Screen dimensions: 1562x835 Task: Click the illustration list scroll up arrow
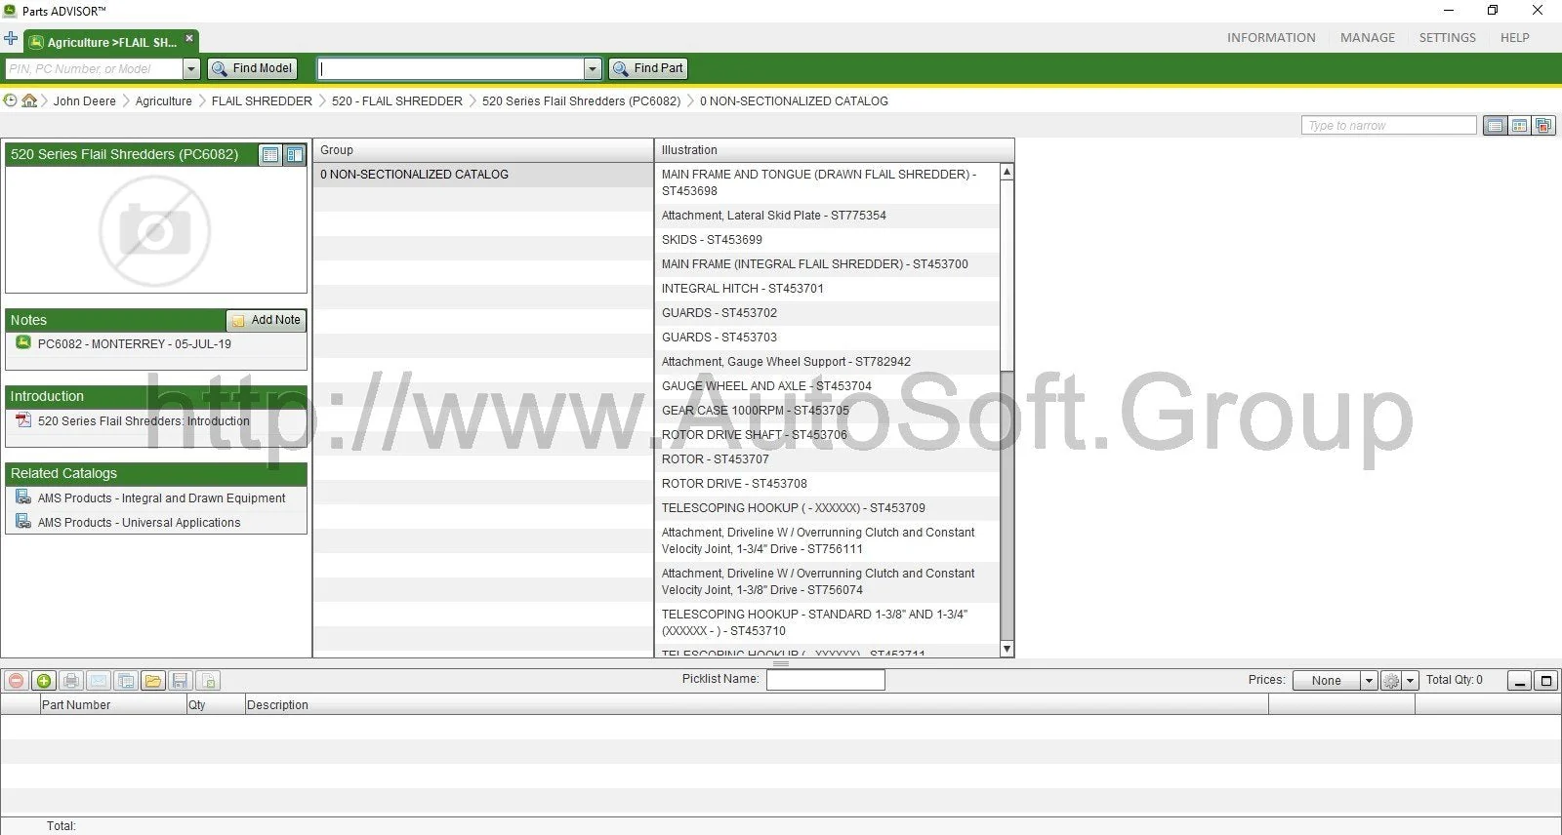[1007, 172]
